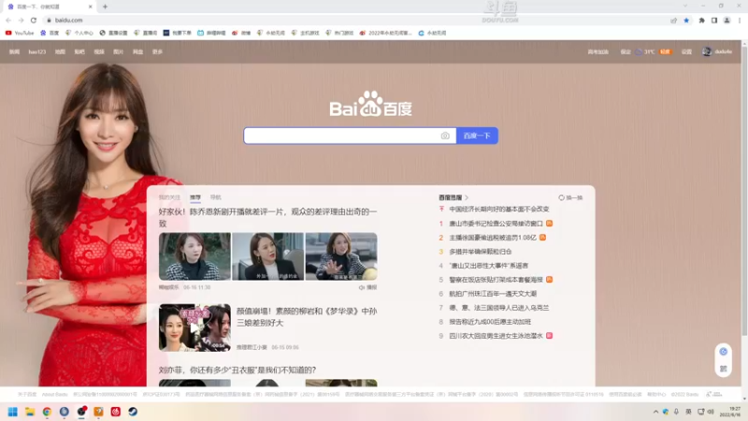Open the tab search chevron in title bar

tap(685, 6)
